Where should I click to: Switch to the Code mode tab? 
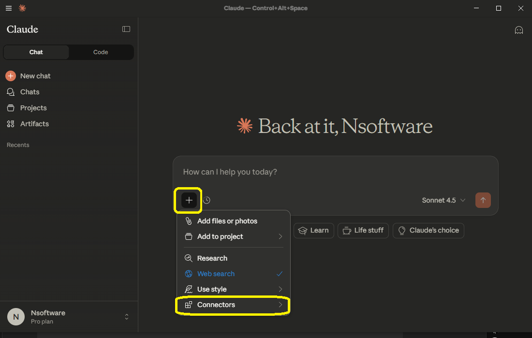(101, 52)
